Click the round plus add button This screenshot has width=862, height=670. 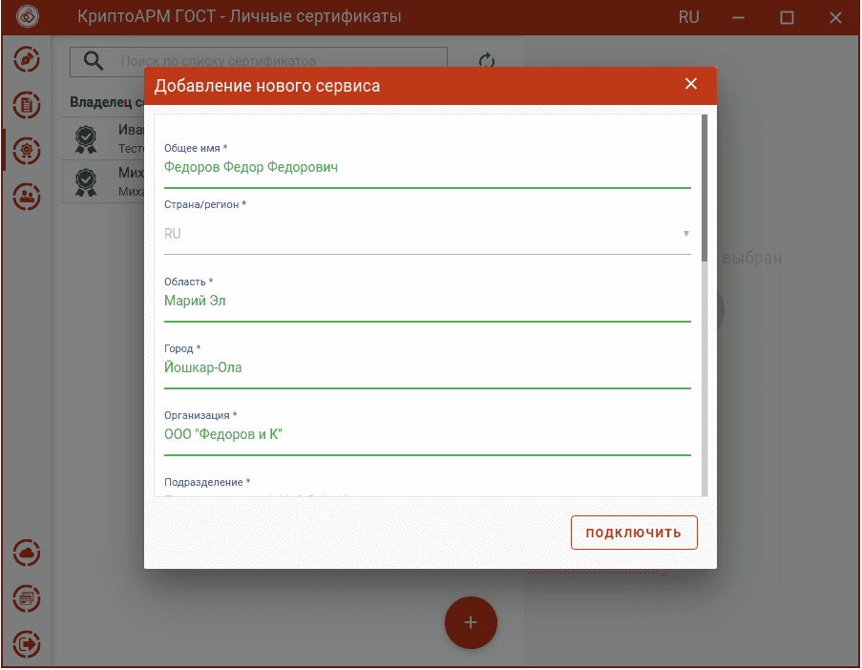[471, 622]
